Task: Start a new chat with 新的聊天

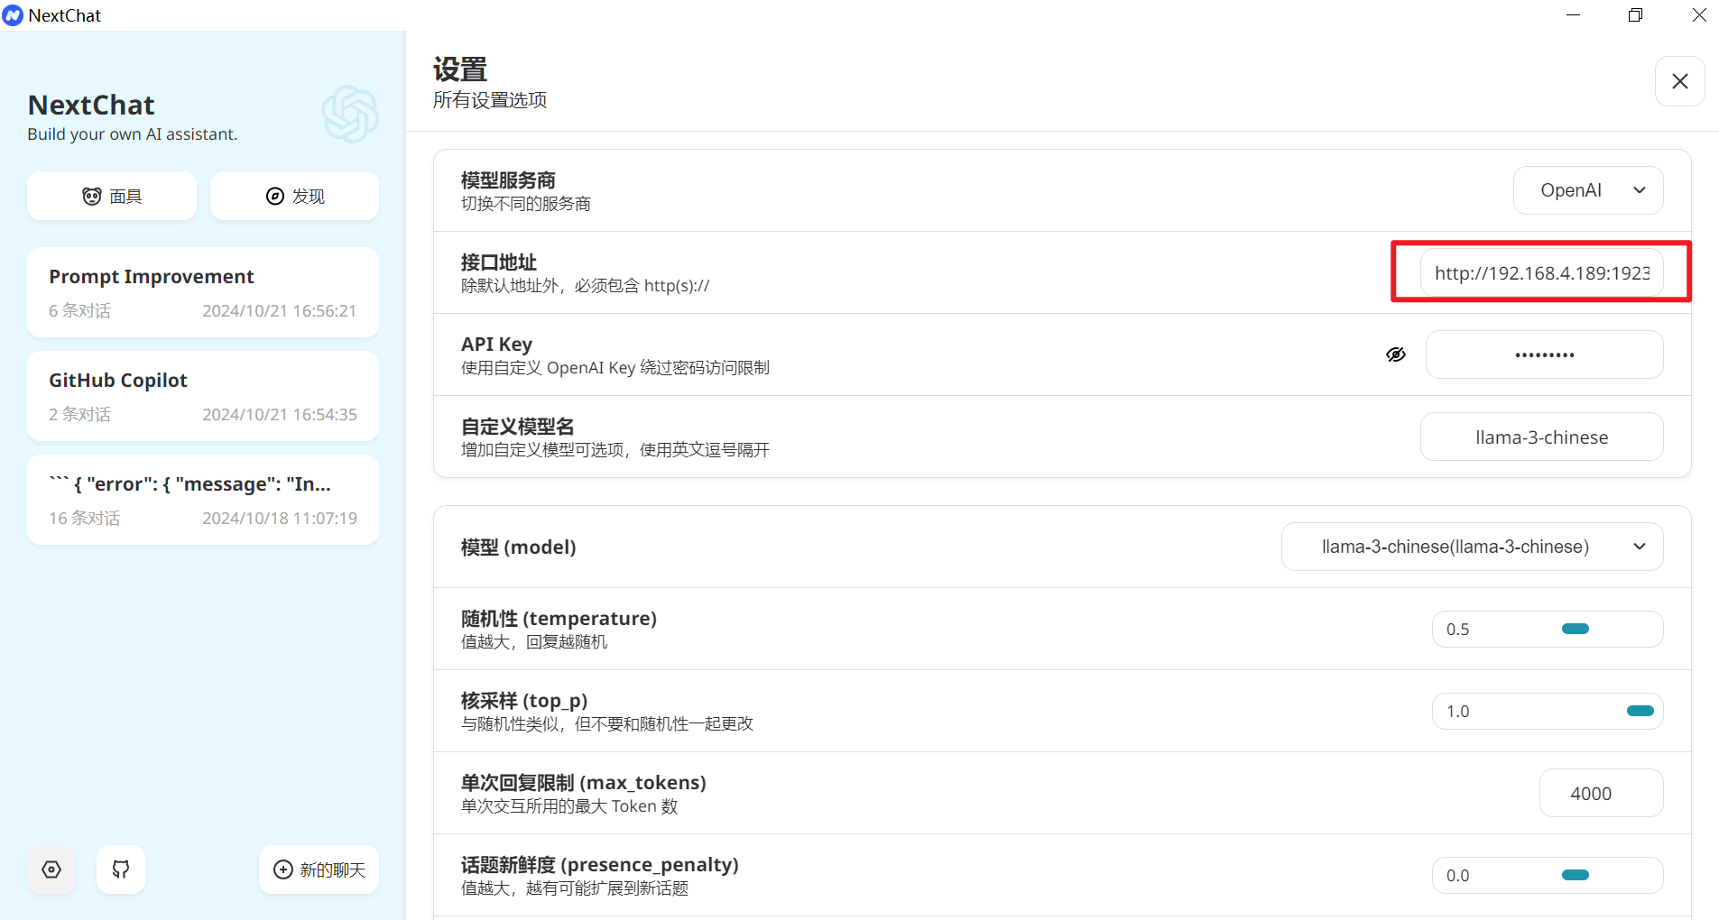Action: (x=319, y=869)
